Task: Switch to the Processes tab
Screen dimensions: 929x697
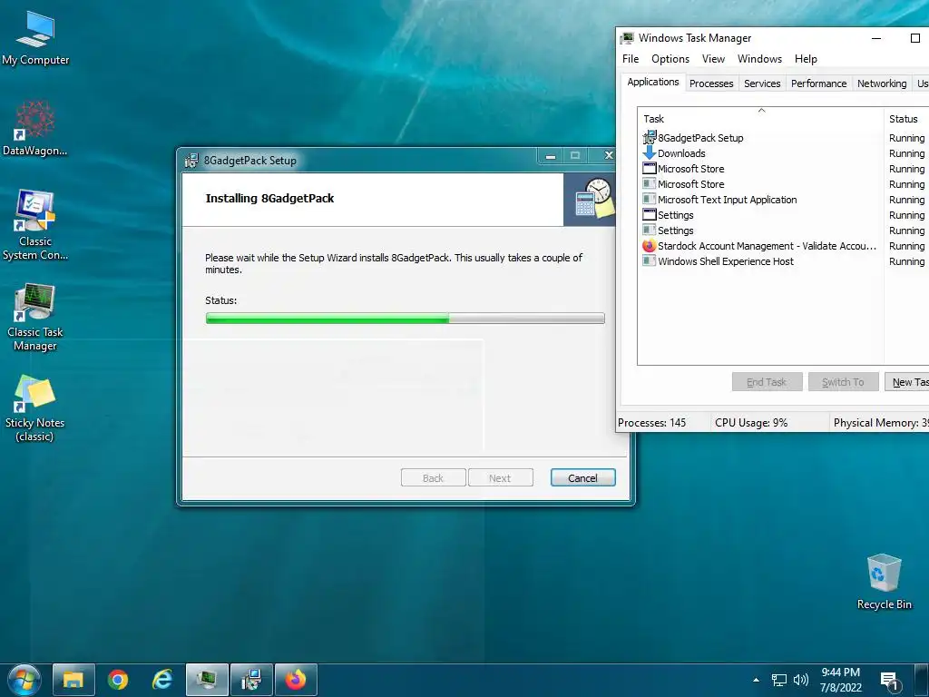Action: point(711,83)
